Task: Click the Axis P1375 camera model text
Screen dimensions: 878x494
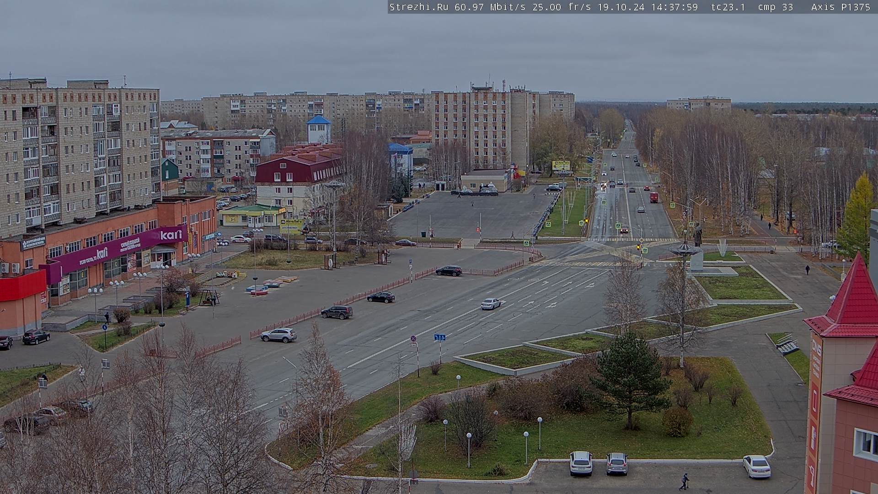Action: 841,7
